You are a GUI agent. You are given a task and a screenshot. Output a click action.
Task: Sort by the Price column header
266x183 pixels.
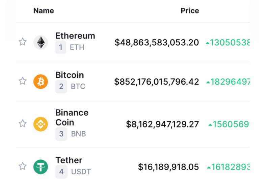(190, 11)
